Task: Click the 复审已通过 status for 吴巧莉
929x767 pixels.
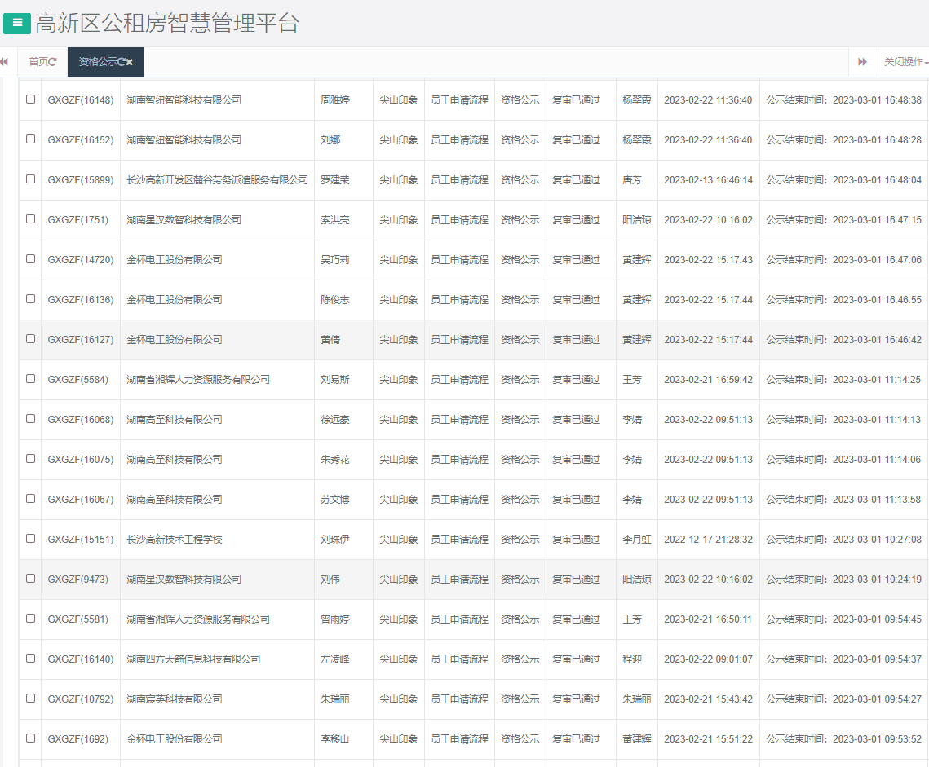Action: [576, 260]
